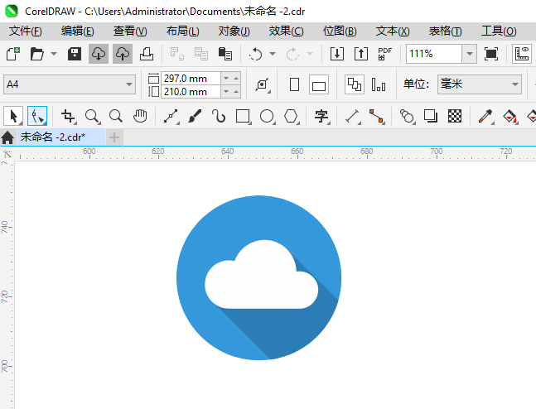The image size is (536, 409).
Task: Publish to PDF icon
Action: 385,54
